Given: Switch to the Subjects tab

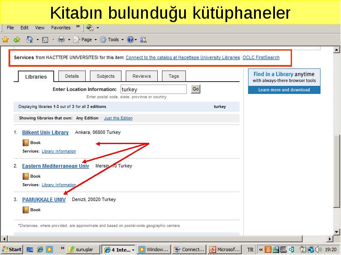Looking at the screenshot, I should click(x=106, y=76).
